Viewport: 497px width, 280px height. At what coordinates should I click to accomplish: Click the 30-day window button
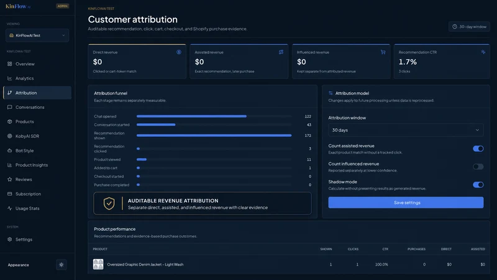[x=469, y=27]
